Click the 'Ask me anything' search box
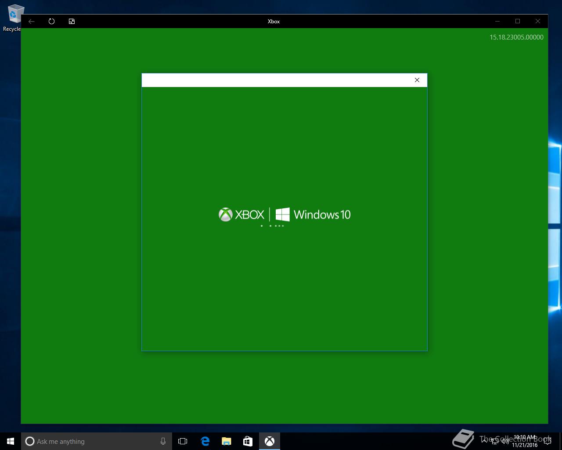Image resolution: width=562 pixels, height=450 pixels. click(x=97, y=441)
